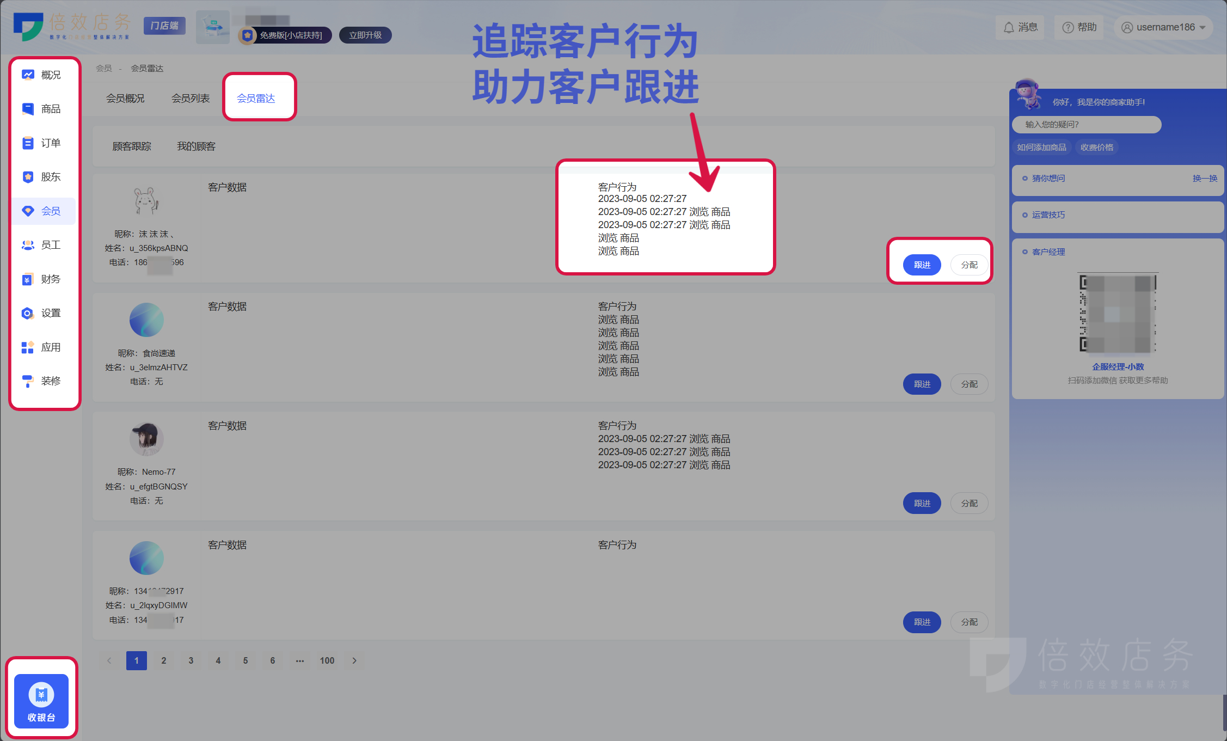Image resolution: width=1227 pixels, height=741 pixels.
Task: Switch to the 我的顾客 tab
Action: [197, 146]
